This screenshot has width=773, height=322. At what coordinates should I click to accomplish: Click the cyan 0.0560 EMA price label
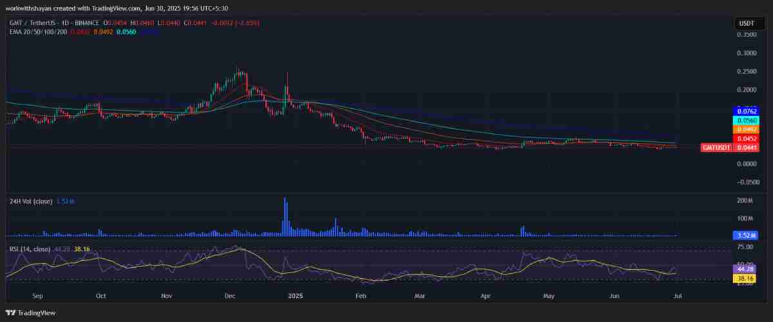click(746, 120)
